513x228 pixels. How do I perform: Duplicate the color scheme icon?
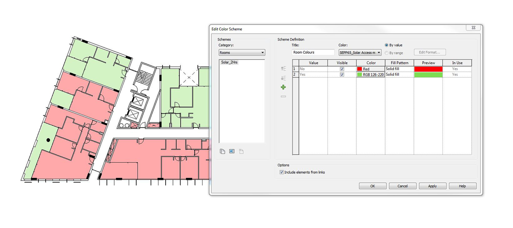click(223, 151)
